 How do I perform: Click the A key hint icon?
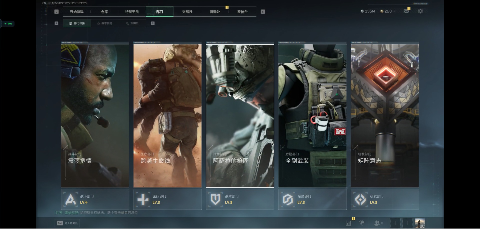pyautogui.click(x=56, y=23)
